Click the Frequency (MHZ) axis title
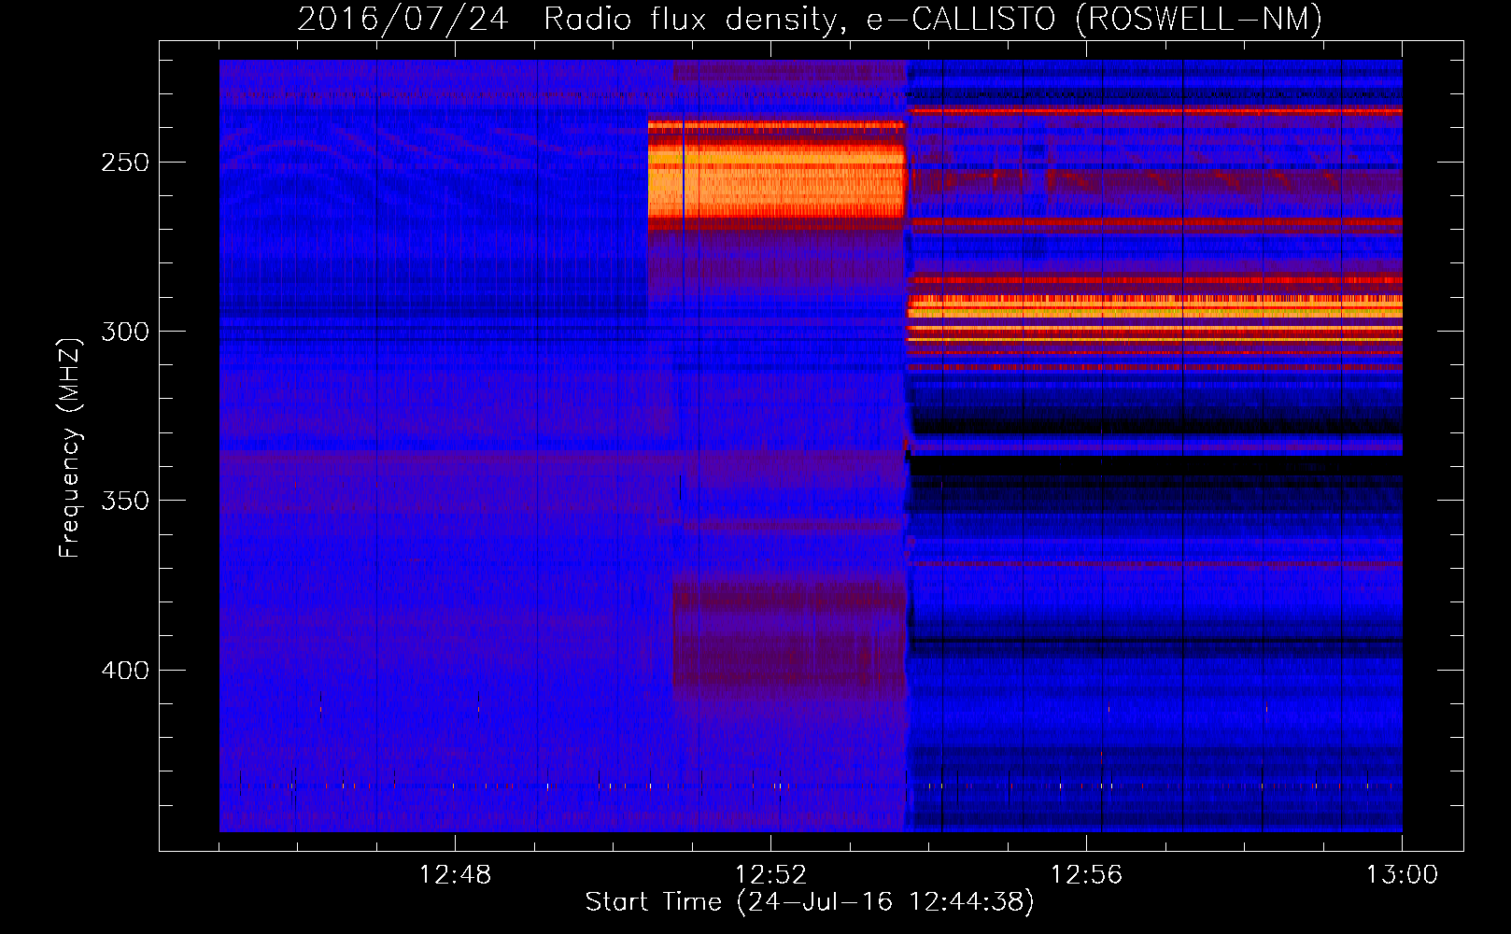 coord(71,447)
